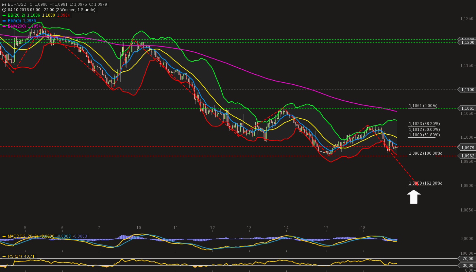Viewport: 476px width, 272px height.
Task: Select the Fibonacci label 1,1061 (0.00%)
Action: tap(423, 106)
